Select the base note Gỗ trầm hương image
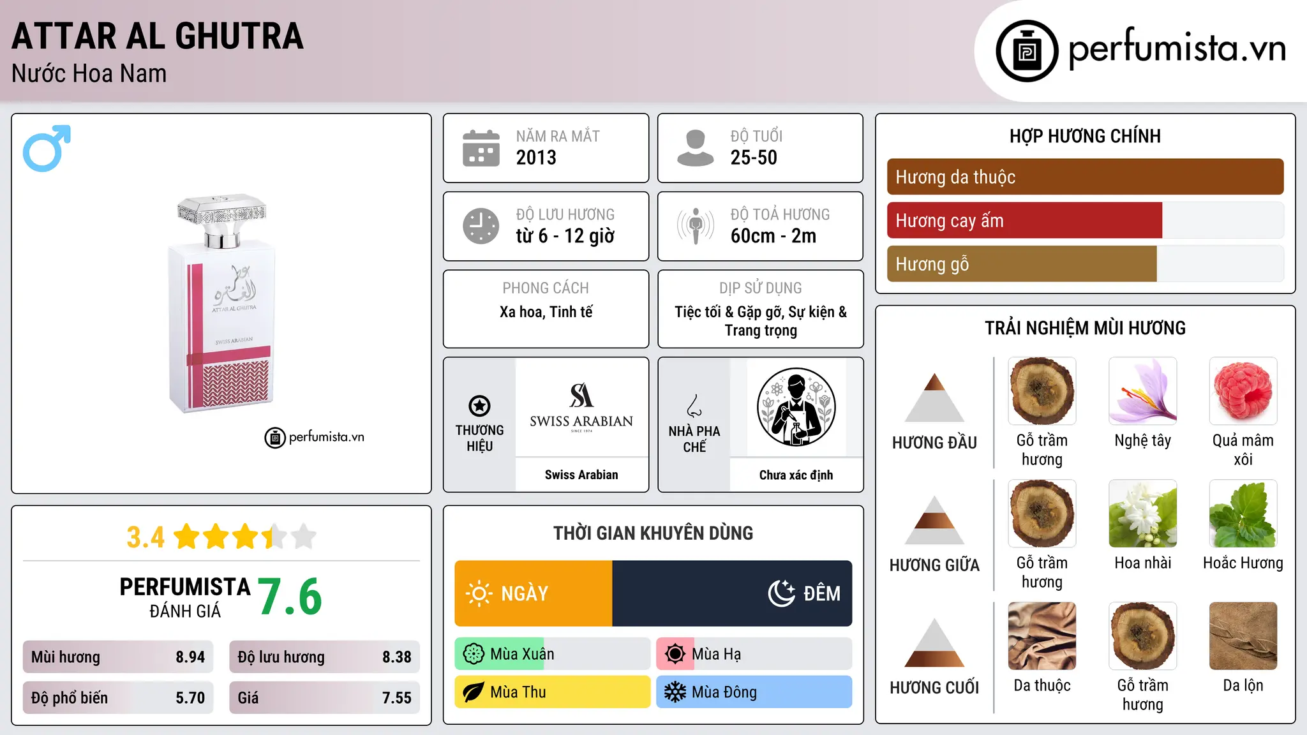This screenshot has width=1307, height=735. pos(1142,636)
